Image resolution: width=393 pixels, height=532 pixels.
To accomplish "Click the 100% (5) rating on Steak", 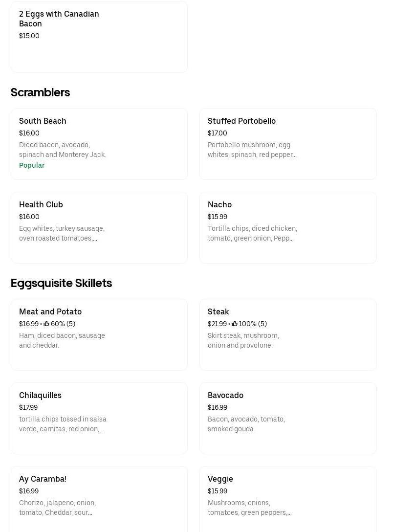I will pyautogui.click(x=253, y=324).
